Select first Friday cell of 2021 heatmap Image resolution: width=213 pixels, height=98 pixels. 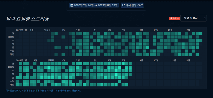(x=17, y=78)
